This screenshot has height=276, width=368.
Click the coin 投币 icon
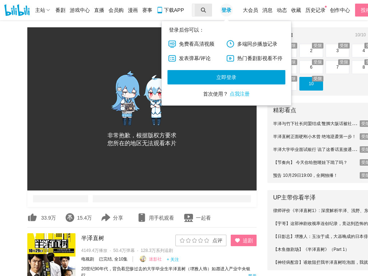tap(70, 217)
